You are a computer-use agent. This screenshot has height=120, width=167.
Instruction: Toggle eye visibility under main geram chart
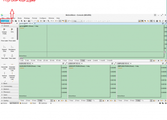(158, 61)
